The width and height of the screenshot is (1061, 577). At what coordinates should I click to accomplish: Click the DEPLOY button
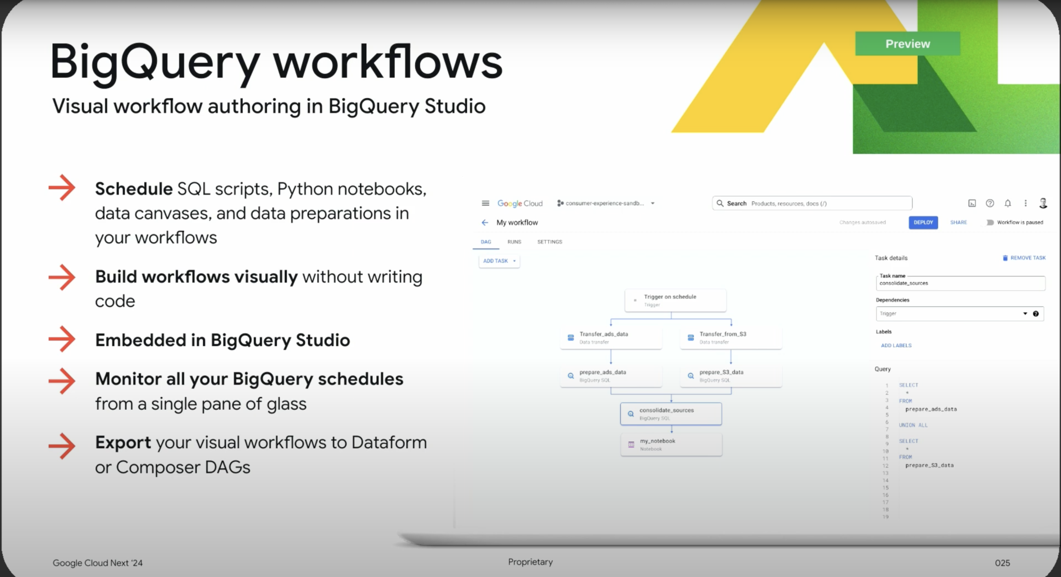click(x=923, y=222)
